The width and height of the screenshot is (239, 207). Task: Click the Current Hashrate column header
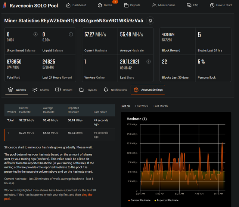(25, 110)
